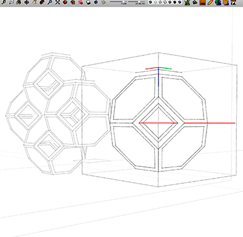This screenshot has width=243, height=237.
Task: Select the Axes tool icon with red-green cross
Action: [27, 2]
